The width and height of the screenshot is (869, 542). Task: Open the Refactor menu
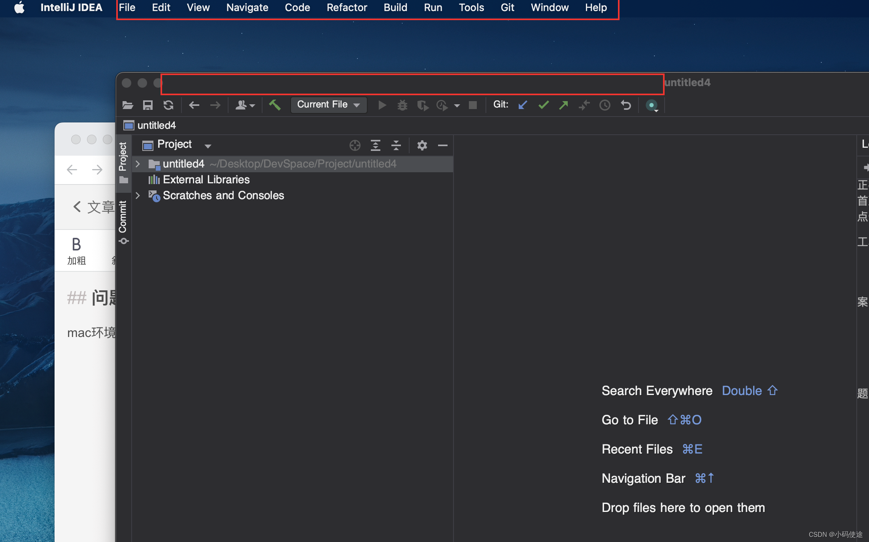coord(347,8)
